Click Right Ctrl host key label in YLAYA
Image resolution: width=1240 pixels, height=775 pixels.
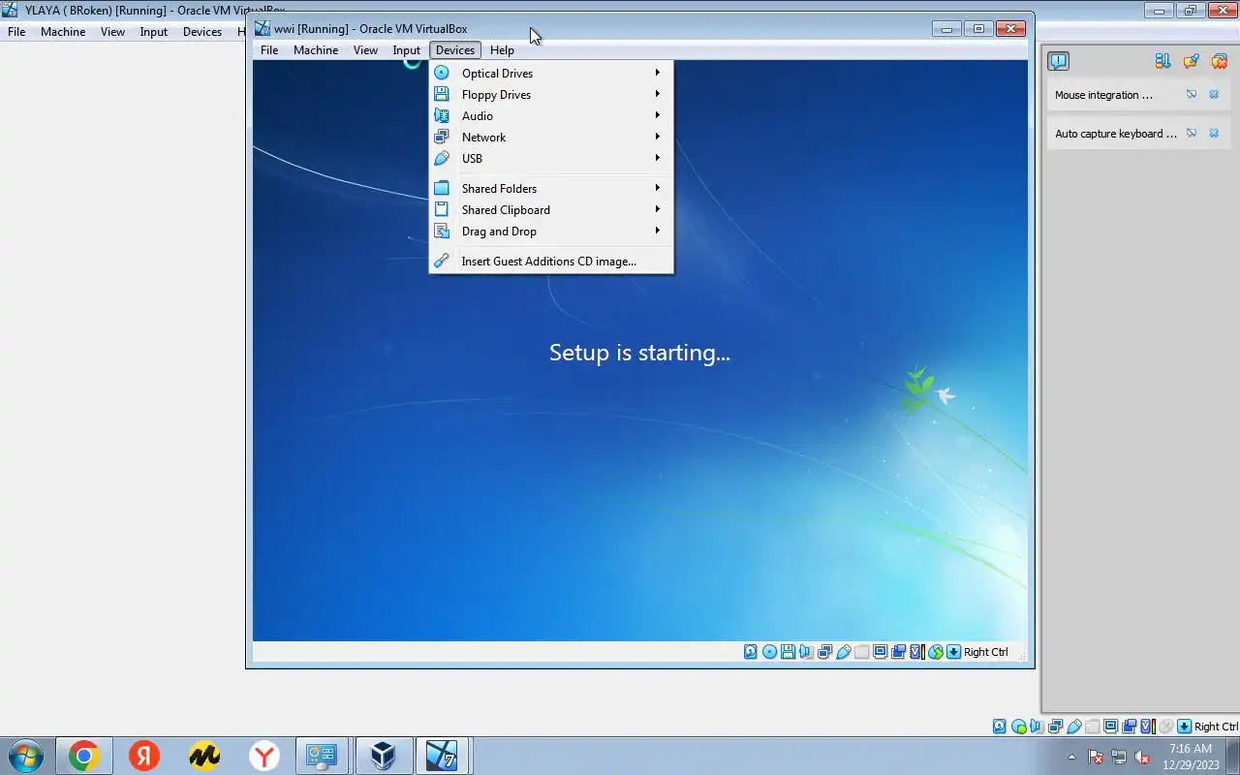(x=1216, y=727)
